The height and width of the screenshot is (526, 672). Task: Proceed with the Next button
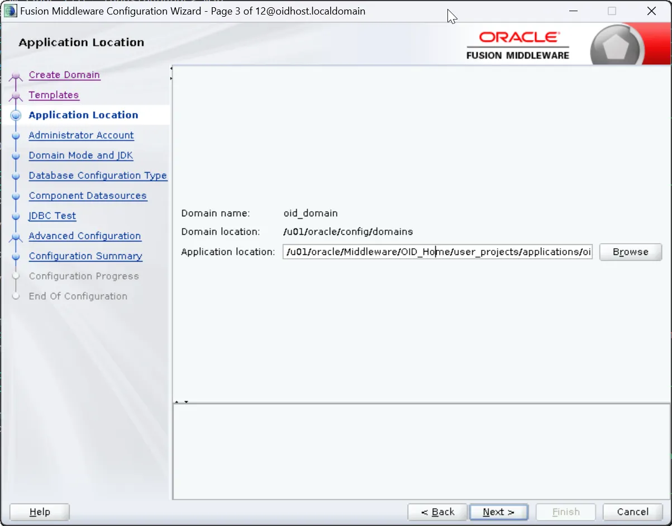point(499,512)
